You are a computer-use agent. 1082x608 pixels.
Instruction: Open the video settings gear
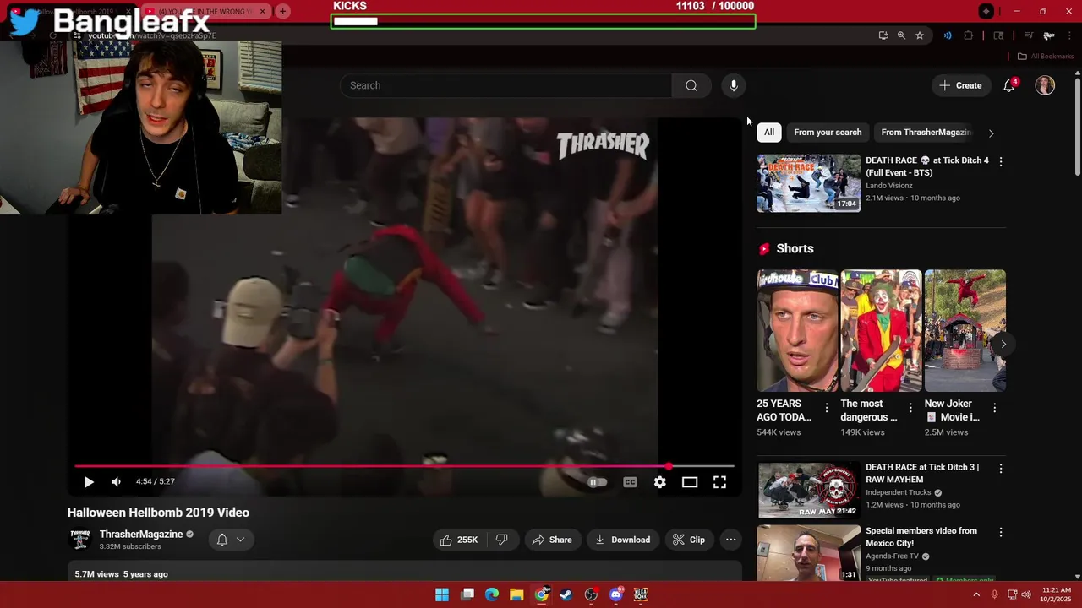(x=660, y=482)
